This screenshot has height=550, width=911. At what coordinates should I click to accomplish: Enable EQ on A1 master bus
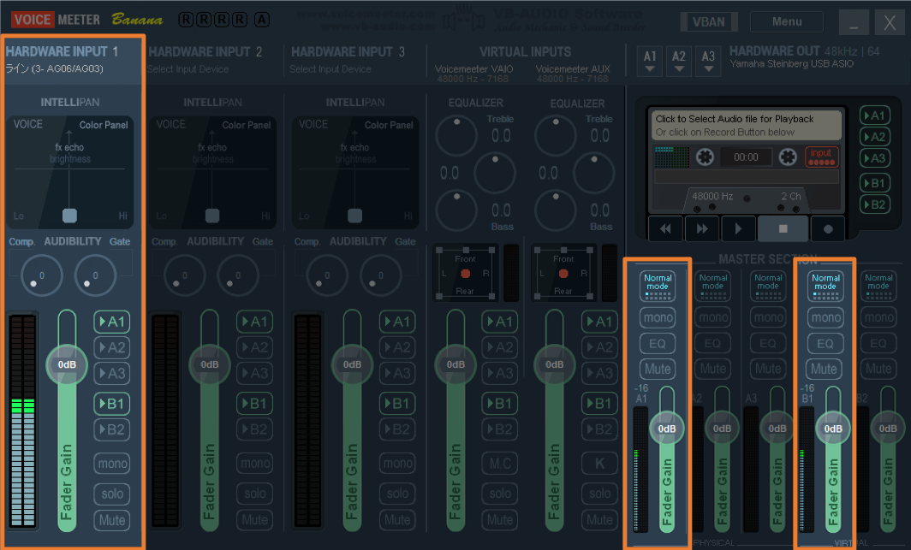pyautogui.click(x=658, y=344)
